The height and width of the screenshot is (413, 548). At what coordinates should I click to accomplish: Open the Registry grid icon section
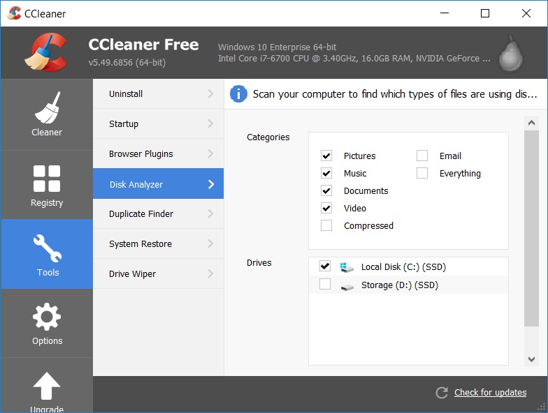[47, 179]
